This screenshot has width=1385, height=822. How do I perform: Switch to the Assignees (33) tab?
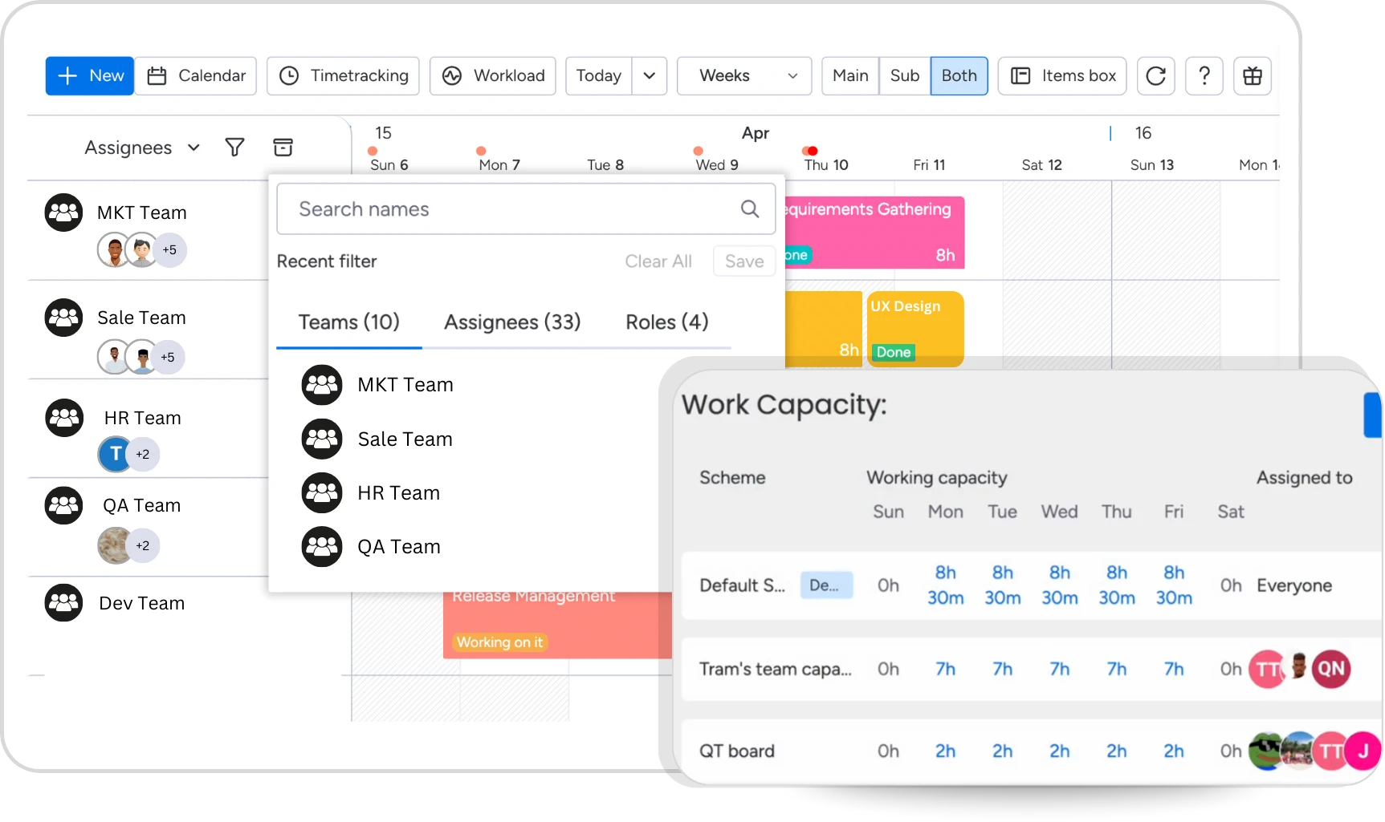[512, 322]
